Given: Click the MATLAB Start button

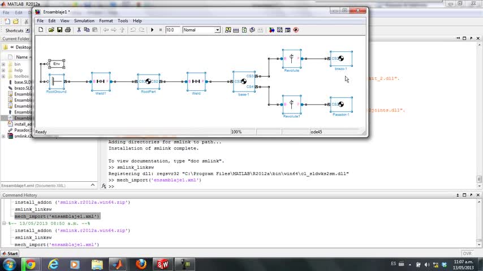Looking at the screenshot, I should [10, 253].
